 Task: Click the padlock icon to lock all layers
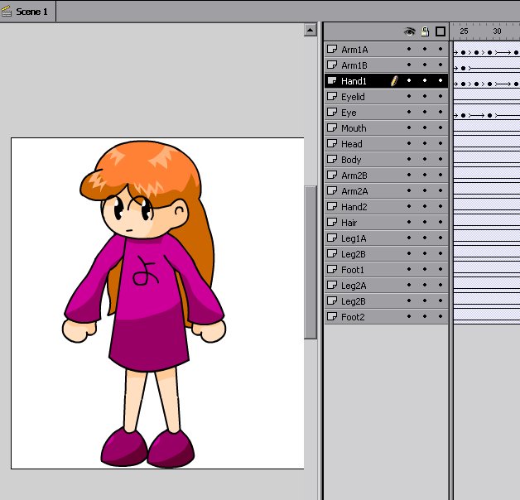pyautogui.click(x=425, y=31)
